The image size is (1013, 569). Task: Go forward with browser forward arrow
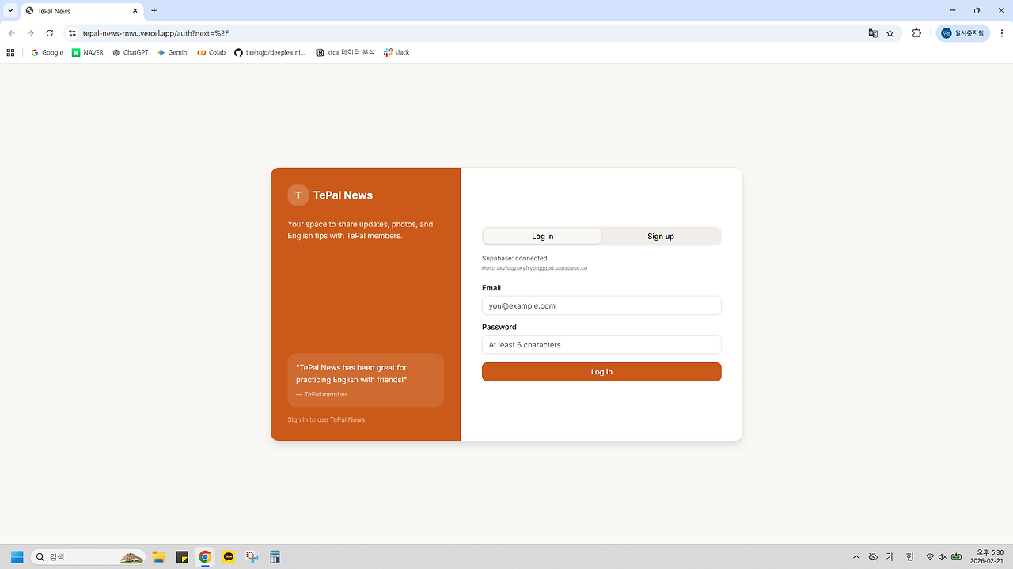pyautogui.click(x=31, y=33)
